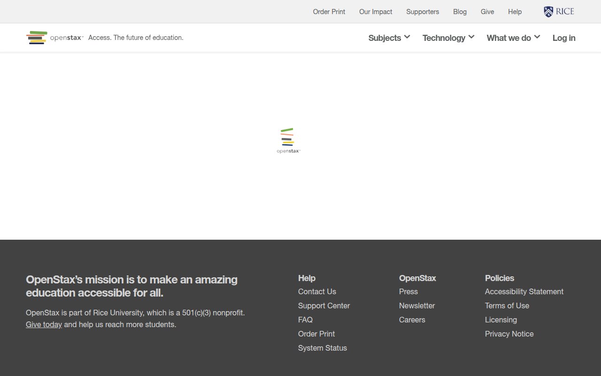The width and height of the screenshot is (601, 376).
Task: Expand the Technology dropdown menu
Action: pos(448,38)
